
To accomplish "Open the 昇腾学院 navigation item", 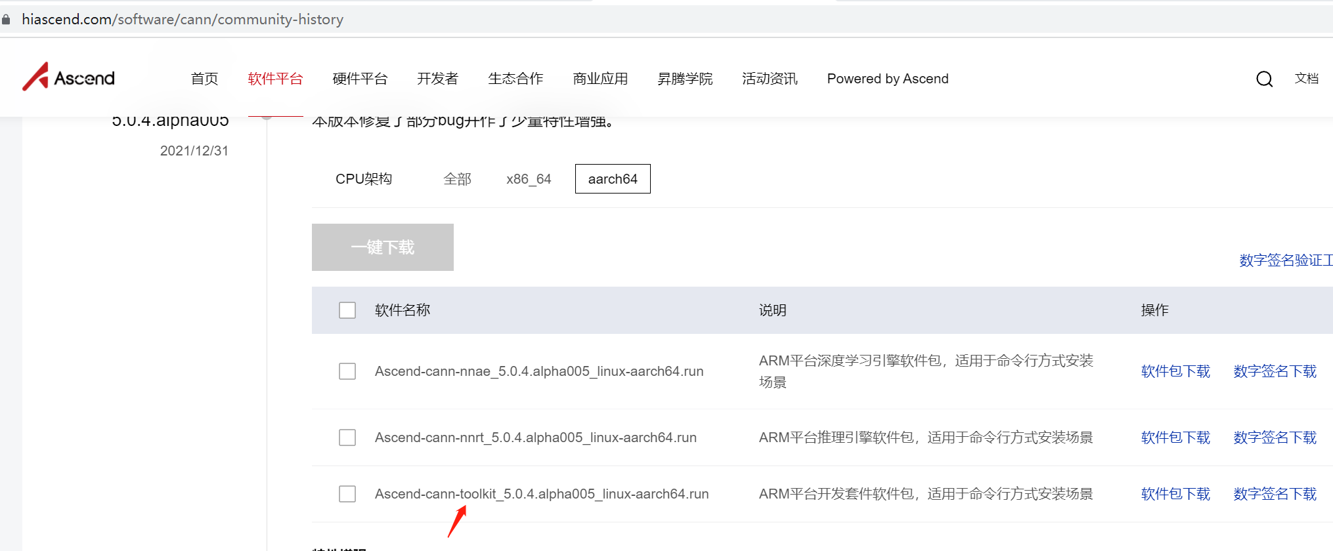I will click(x=685, y=79).
